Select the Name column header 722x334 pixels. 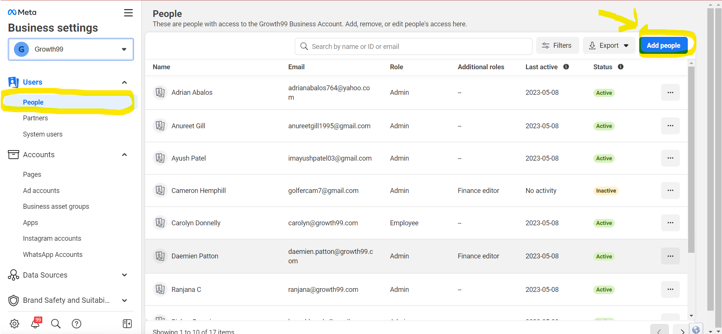pyautogui.click(x=161, y=67)
